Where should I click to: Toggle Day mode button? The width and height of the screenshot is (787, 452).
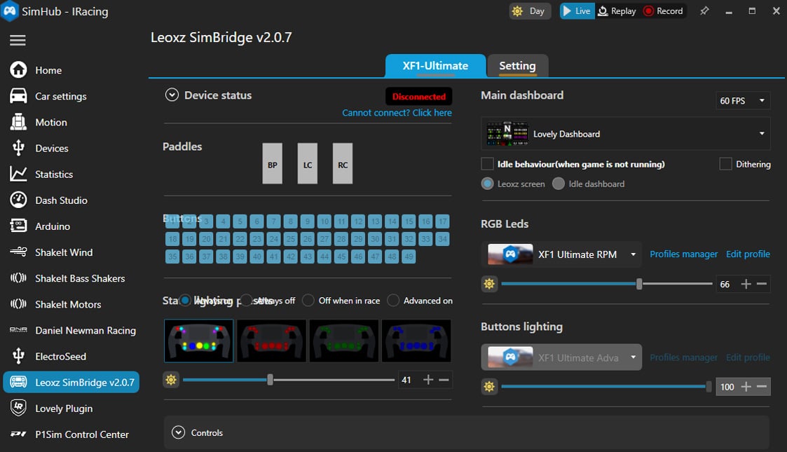click(530, 11)
